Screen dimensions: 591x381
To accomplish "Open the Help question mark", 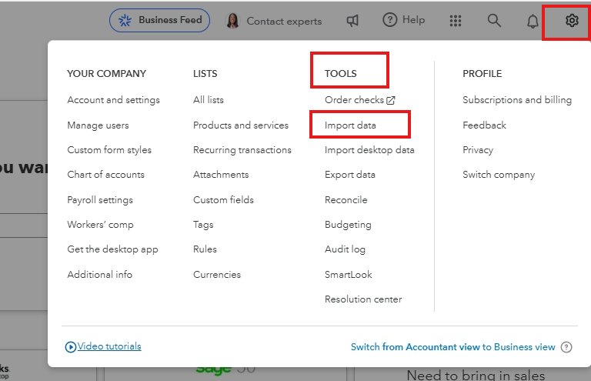I will (404, 20).
